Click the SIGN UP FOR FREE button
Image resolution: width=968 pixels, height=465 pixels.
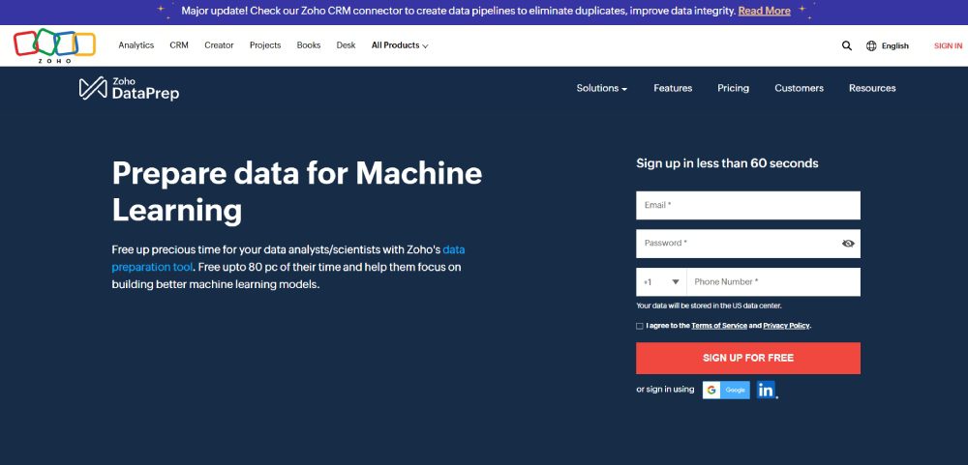pyautogui.click(x=748, y=359)
